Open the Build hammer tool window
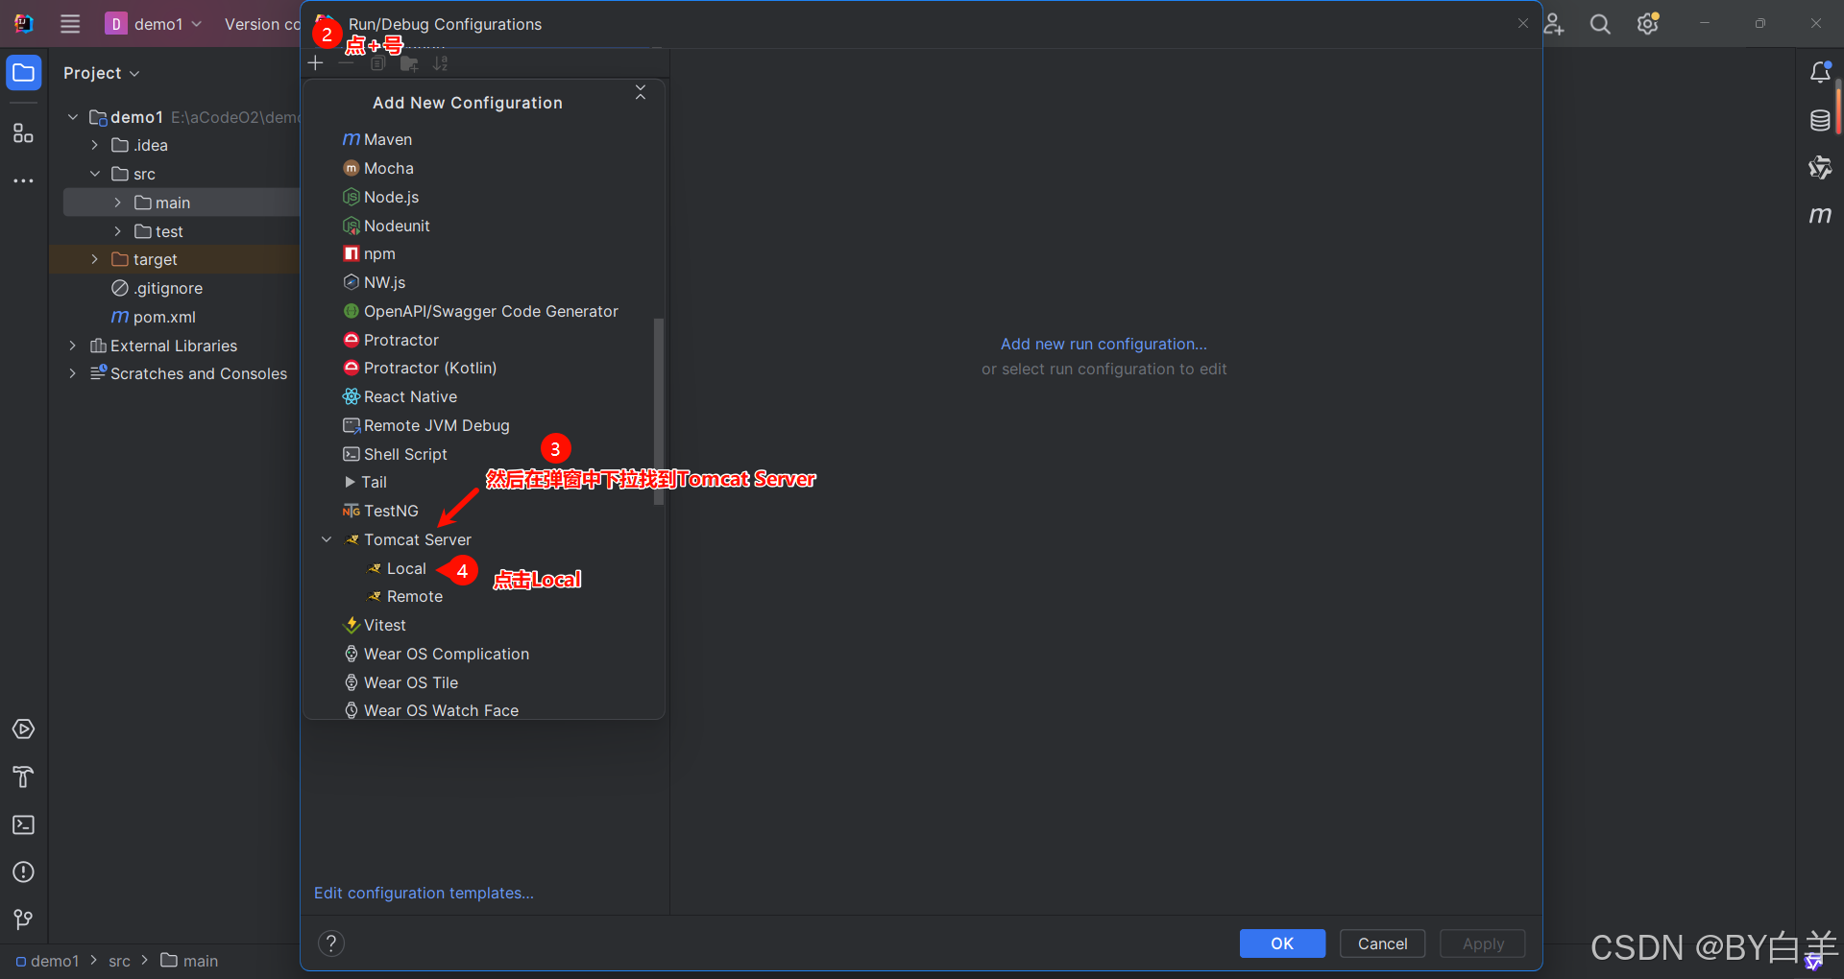The width and height of the screenshot is (1844, 979). [x=24, y=776]
